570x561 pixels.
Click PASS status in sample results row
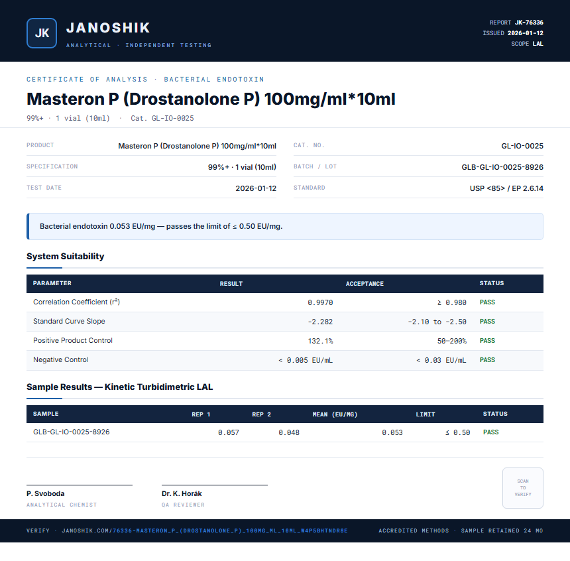click(490, 432)
